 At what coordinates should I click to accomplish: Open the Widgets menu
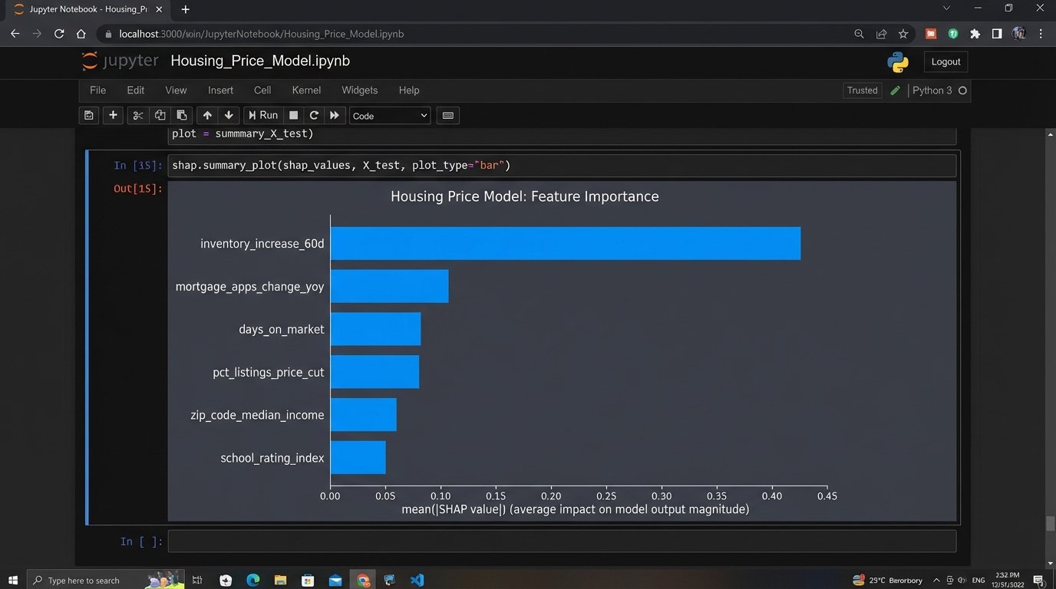359,90
